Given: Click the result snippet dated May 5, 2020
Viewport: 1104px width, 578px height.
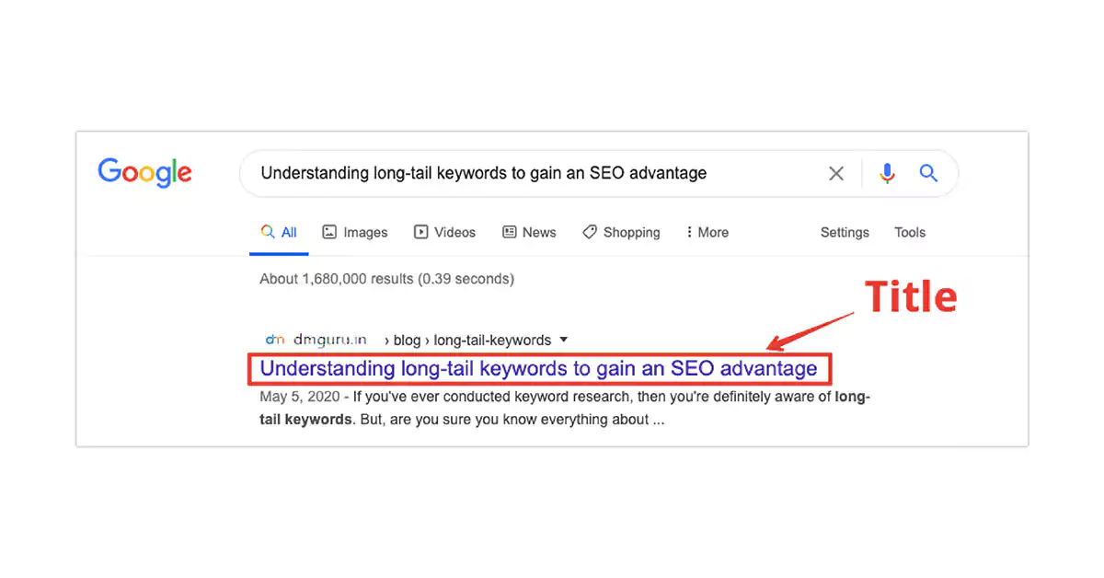Looking at the screenshot, I should tap(564, 409).
